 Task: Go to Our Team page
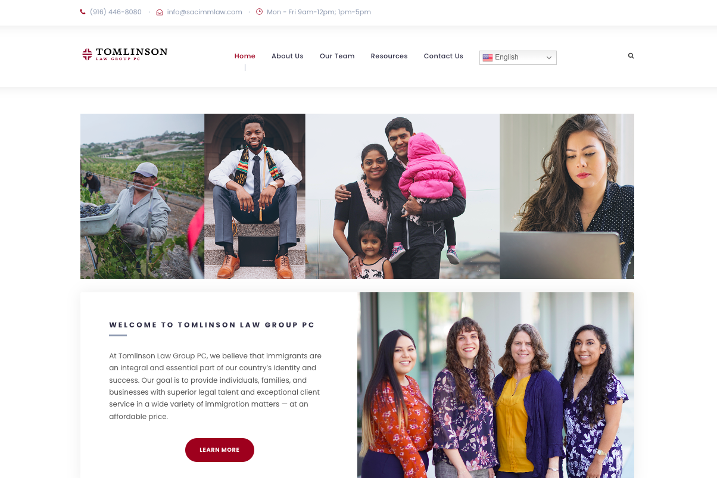coord(337,56)
